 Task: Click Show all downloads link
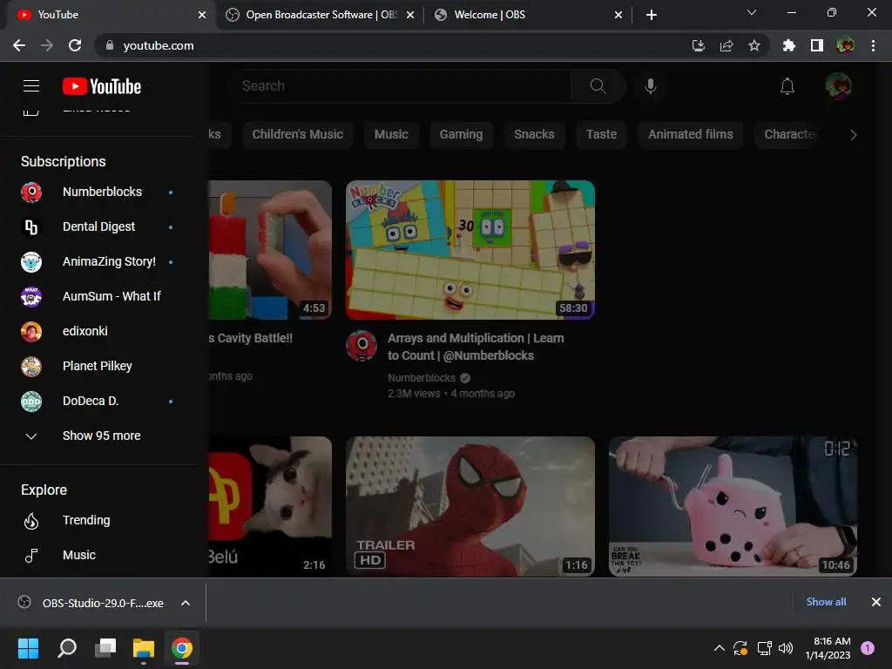pos(826,602)
